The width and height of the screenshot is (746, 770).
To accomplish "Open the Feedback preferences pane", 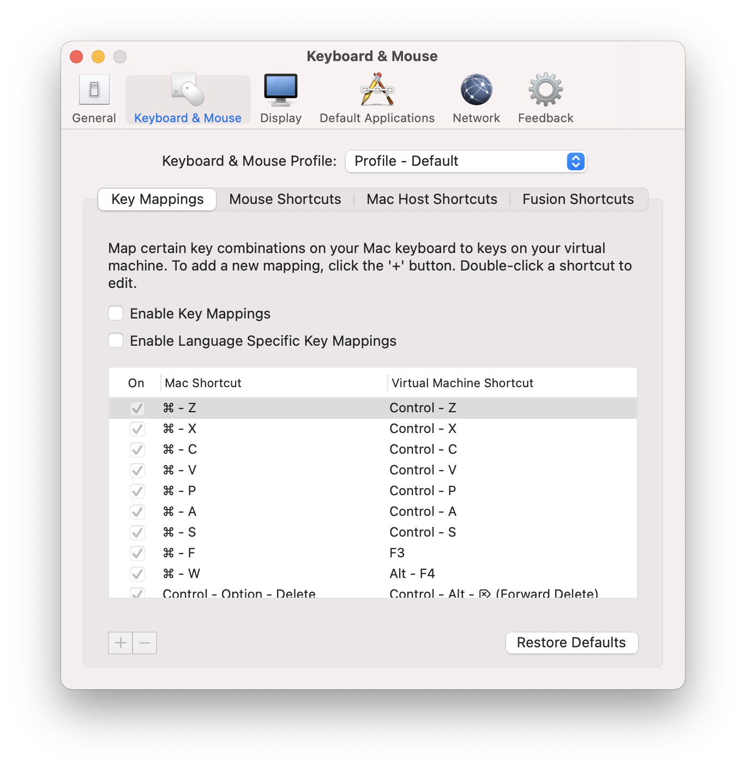I will 545,99.
